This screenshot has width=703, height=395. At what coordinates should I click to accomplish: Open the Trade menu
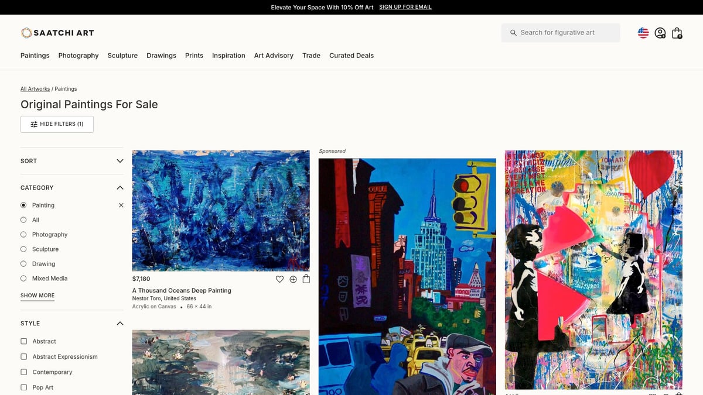click(311, 56)
